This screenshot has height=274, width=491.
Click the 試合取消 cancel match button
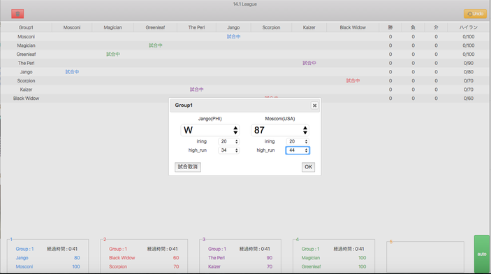[188, 167]
